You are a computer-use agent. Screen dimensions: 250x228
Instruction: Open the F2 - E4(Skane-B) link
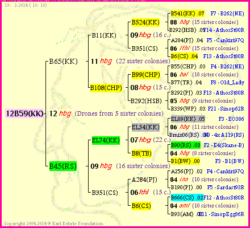pos(224,145)
